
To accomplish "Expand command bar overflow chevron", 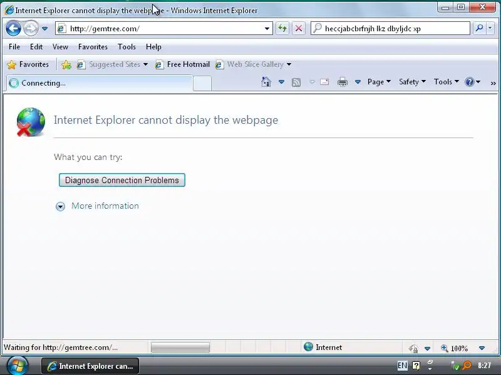I will pos(493,83).
